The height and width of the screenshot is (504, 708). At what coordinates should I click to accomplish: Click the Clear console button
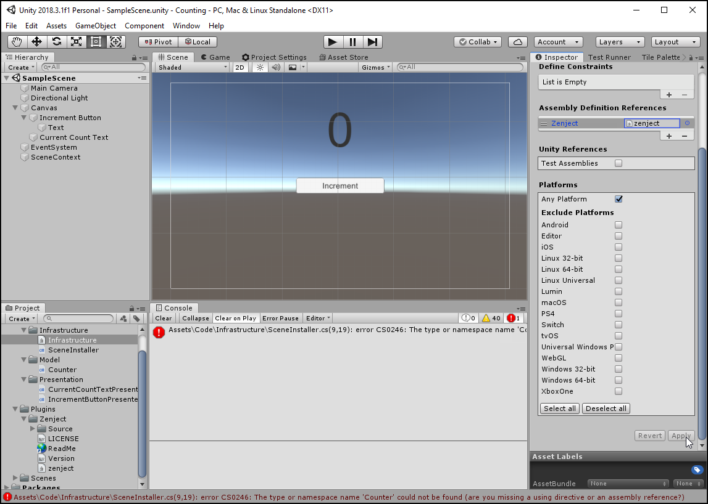click(x=164, y=319)
